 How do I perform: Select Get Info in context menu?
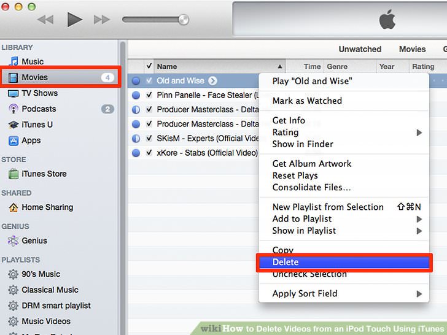[x=289, y=120]
